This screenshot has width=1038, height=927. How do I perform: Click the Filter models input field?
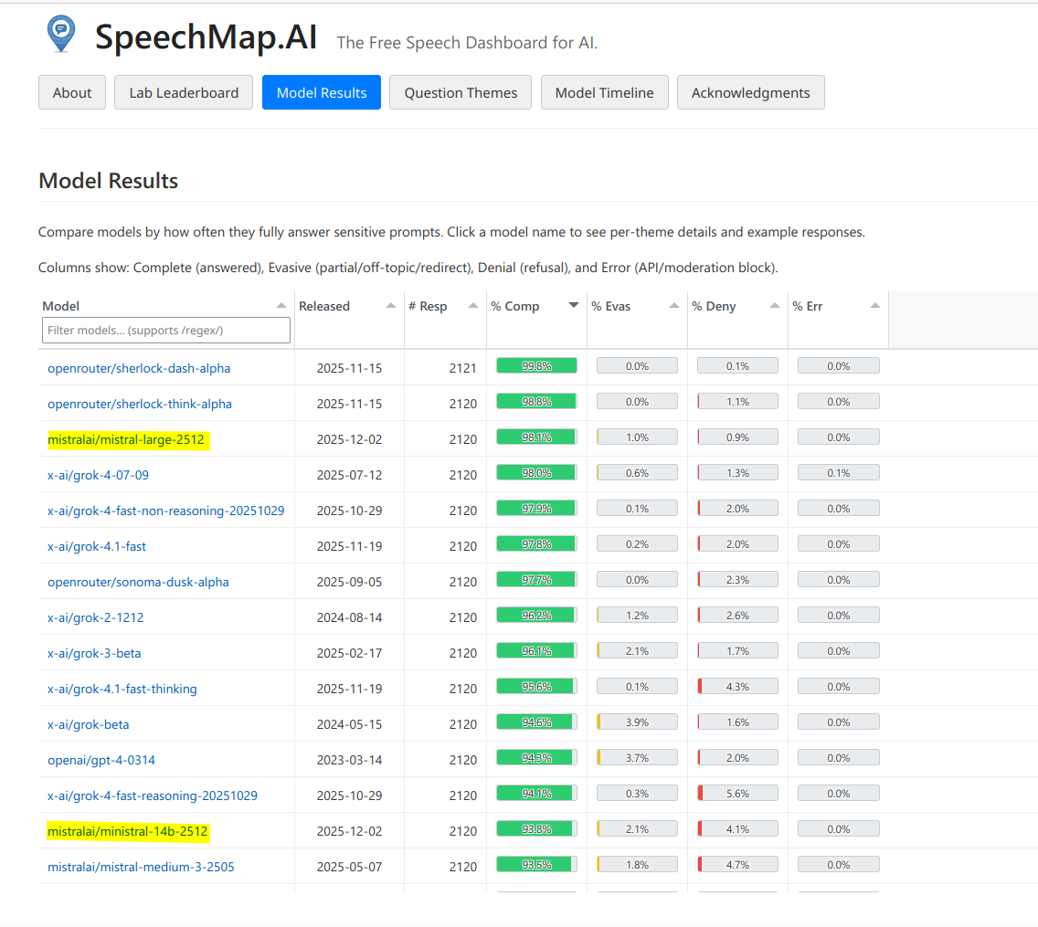166,331
